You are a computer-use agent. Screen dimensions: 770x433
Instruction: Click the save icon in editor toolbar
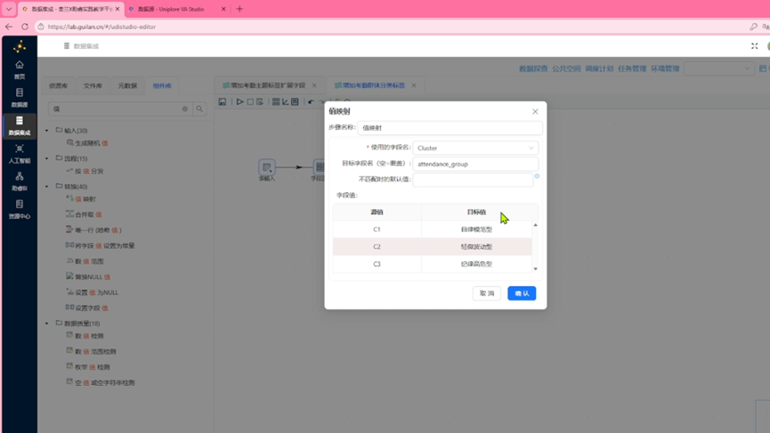(223, 102)
